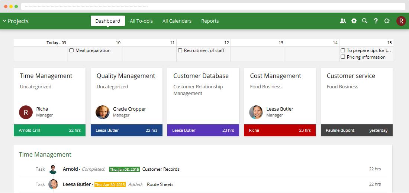Expand the Projects dropdown
Screen dimensions: 409x193
[16, 21]
